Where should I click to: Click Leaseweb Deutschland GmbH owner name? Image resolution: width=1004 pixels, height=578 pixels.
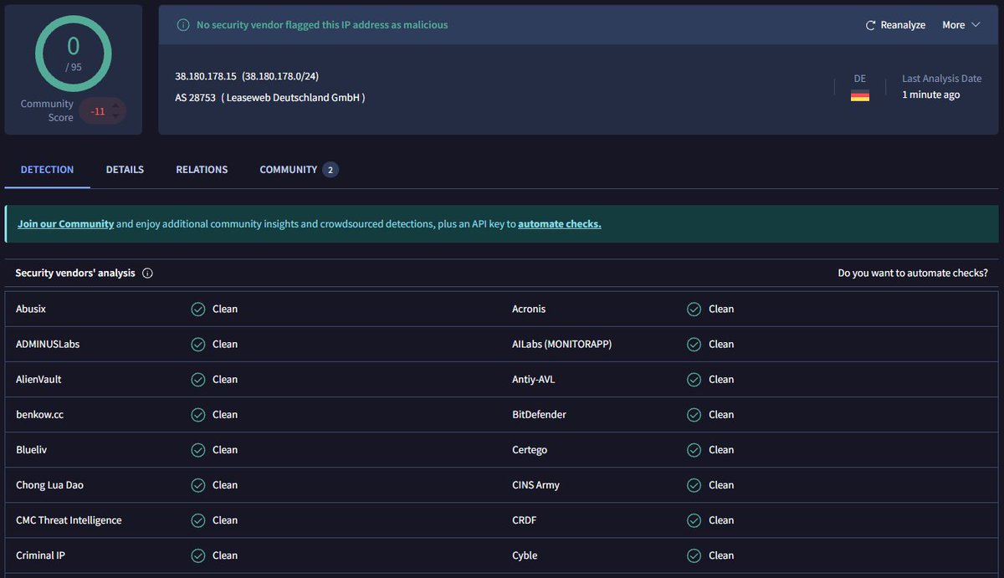pyautogui.click(x=293, y=98)
